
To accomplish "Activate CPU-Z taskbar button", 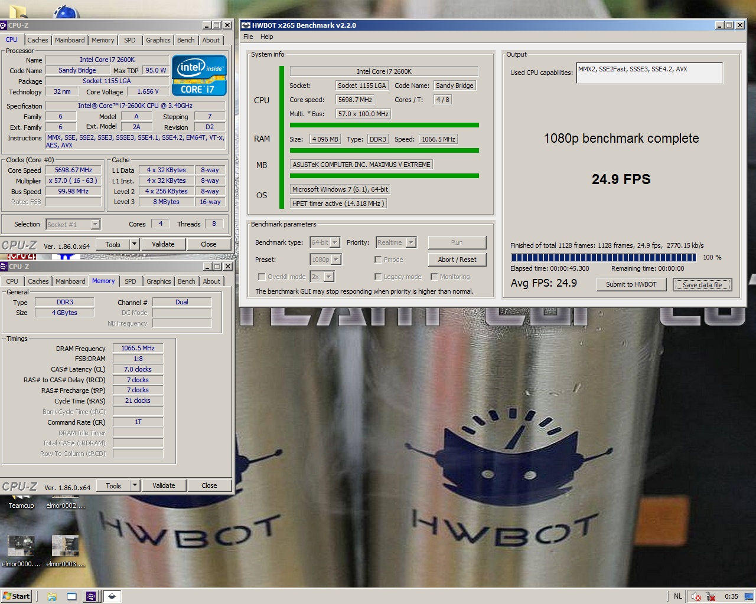I will (91, 596).
